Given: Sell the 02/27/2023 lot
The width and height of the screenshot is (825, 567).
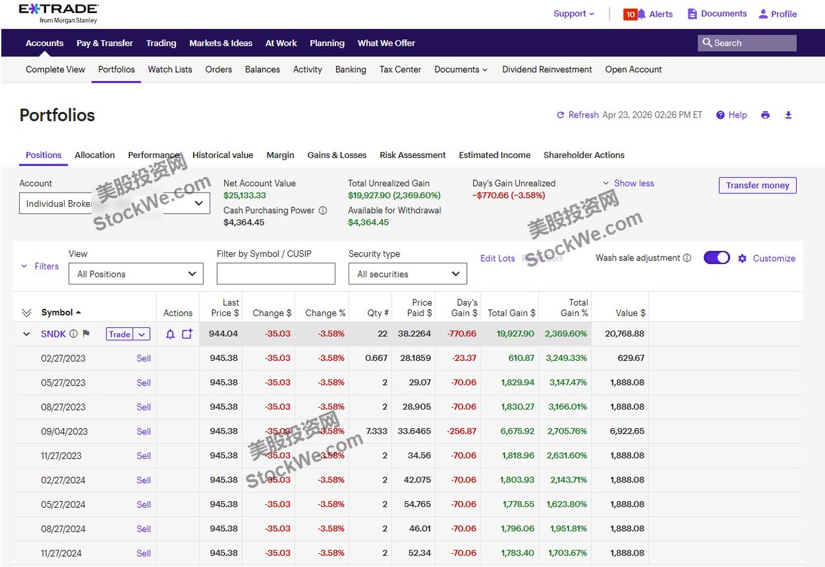Looking at the screenshot, I should coord(144,358).
